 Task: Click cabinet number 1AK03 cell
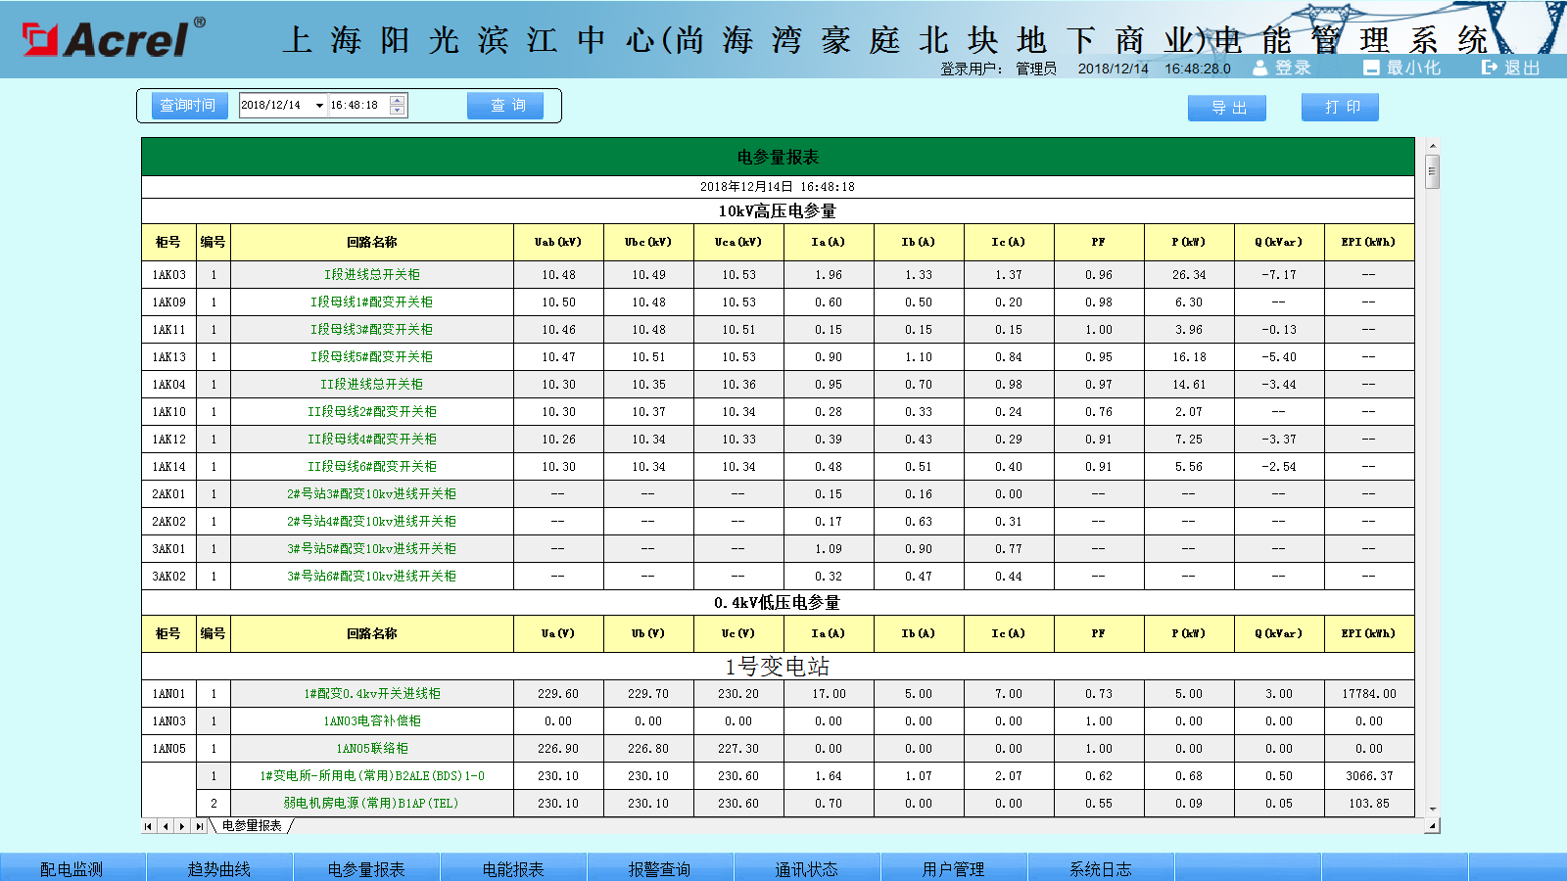[x=168, y=275]
